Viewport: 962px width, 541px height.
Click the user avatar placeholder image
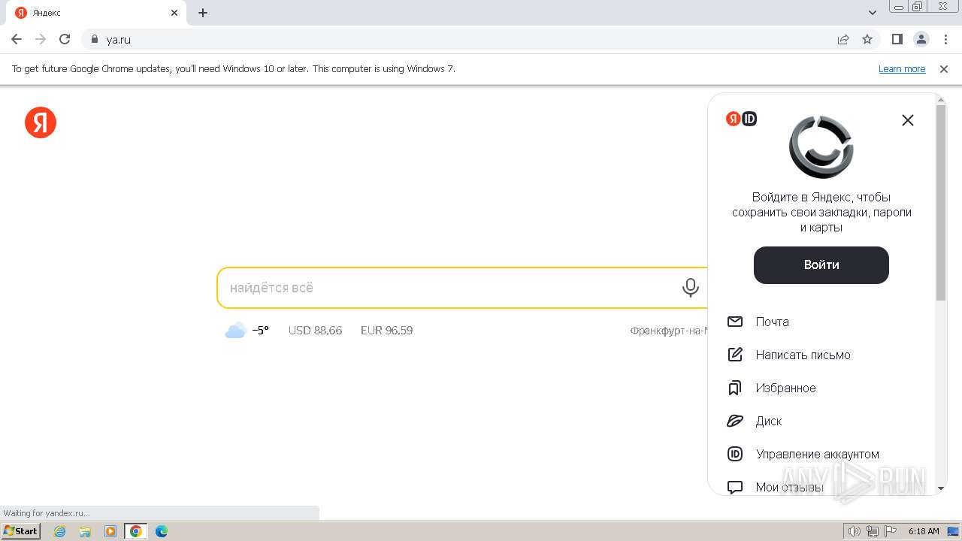(821, 147)
